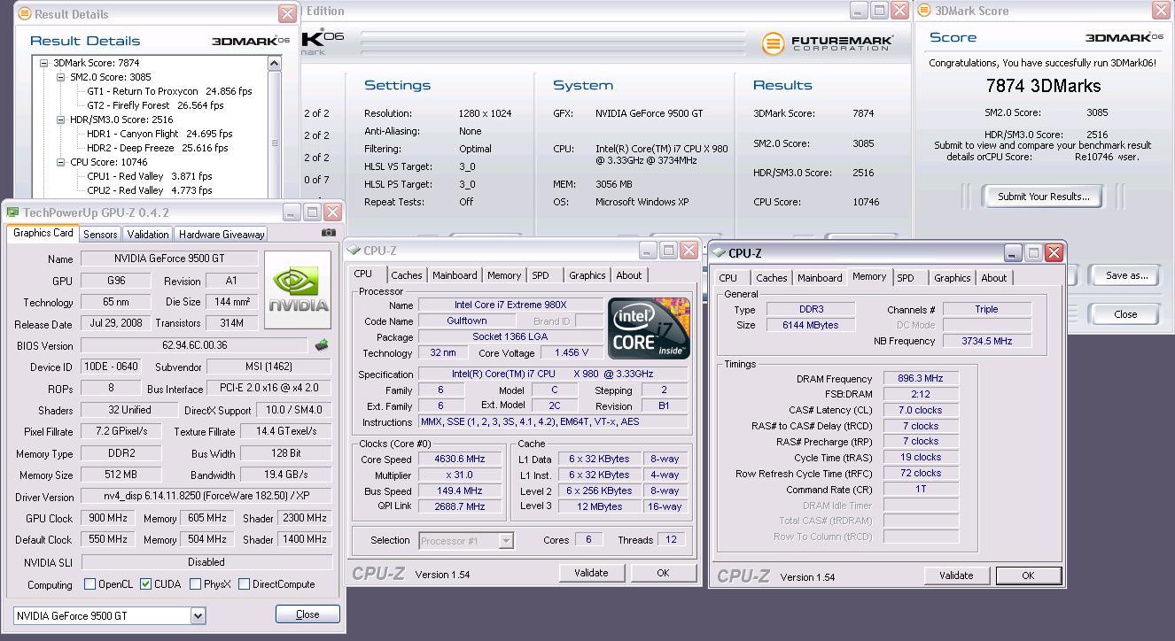Click the NVIDIA logo in GPU-Z
The image size is (1175, 641).
[x=298, y=290]
